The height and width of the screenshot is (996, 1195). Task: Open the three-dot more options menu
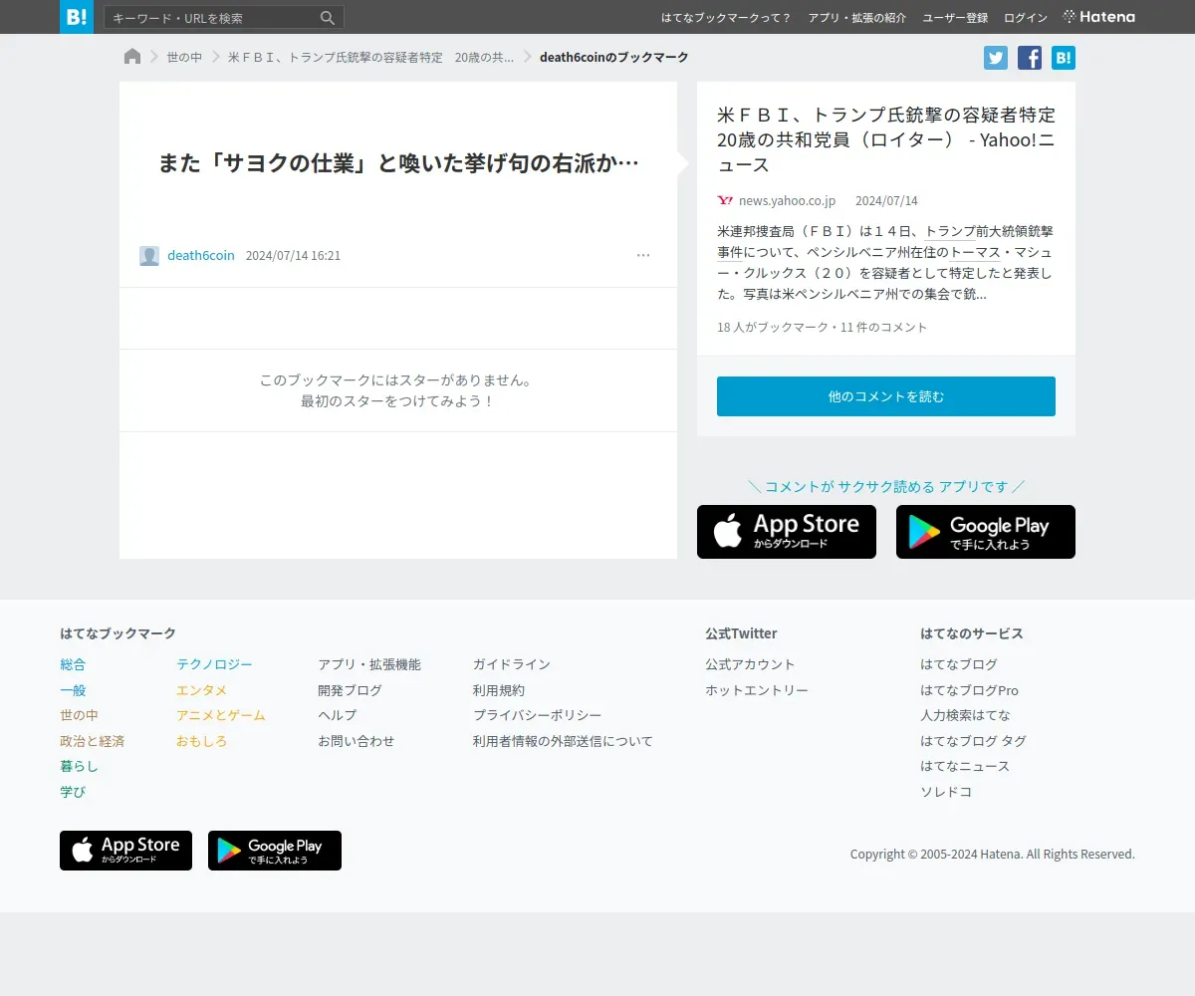coord(643,255)
